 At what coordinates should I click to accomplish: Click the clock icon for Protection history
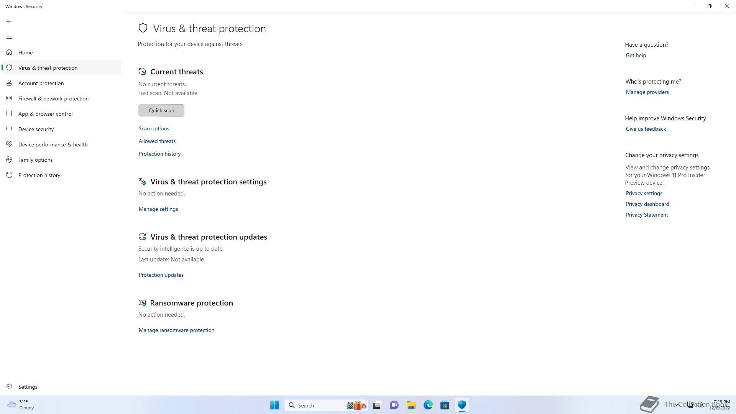9,175
